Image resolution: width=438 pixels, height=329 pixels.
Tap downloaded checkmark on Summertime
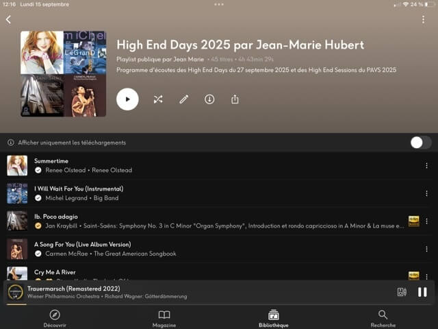point(38,170)
